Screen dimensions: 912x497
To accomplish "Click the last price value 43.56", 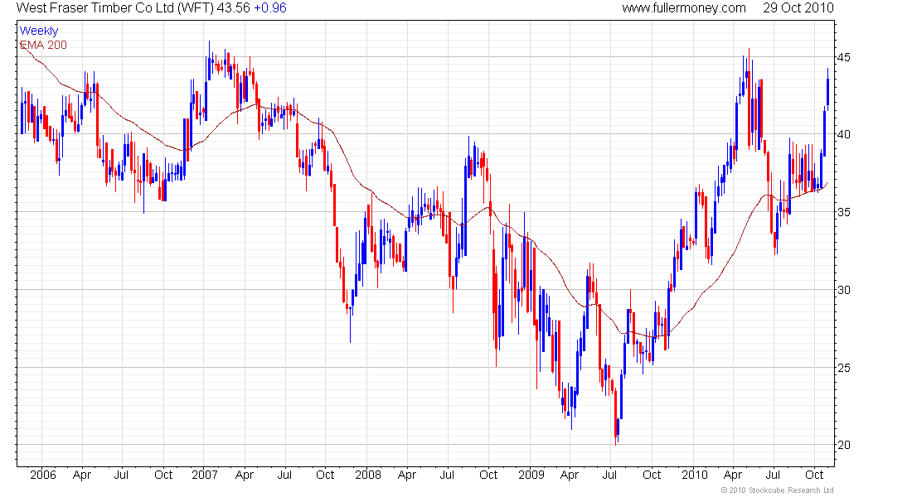I will pos(233,8).
